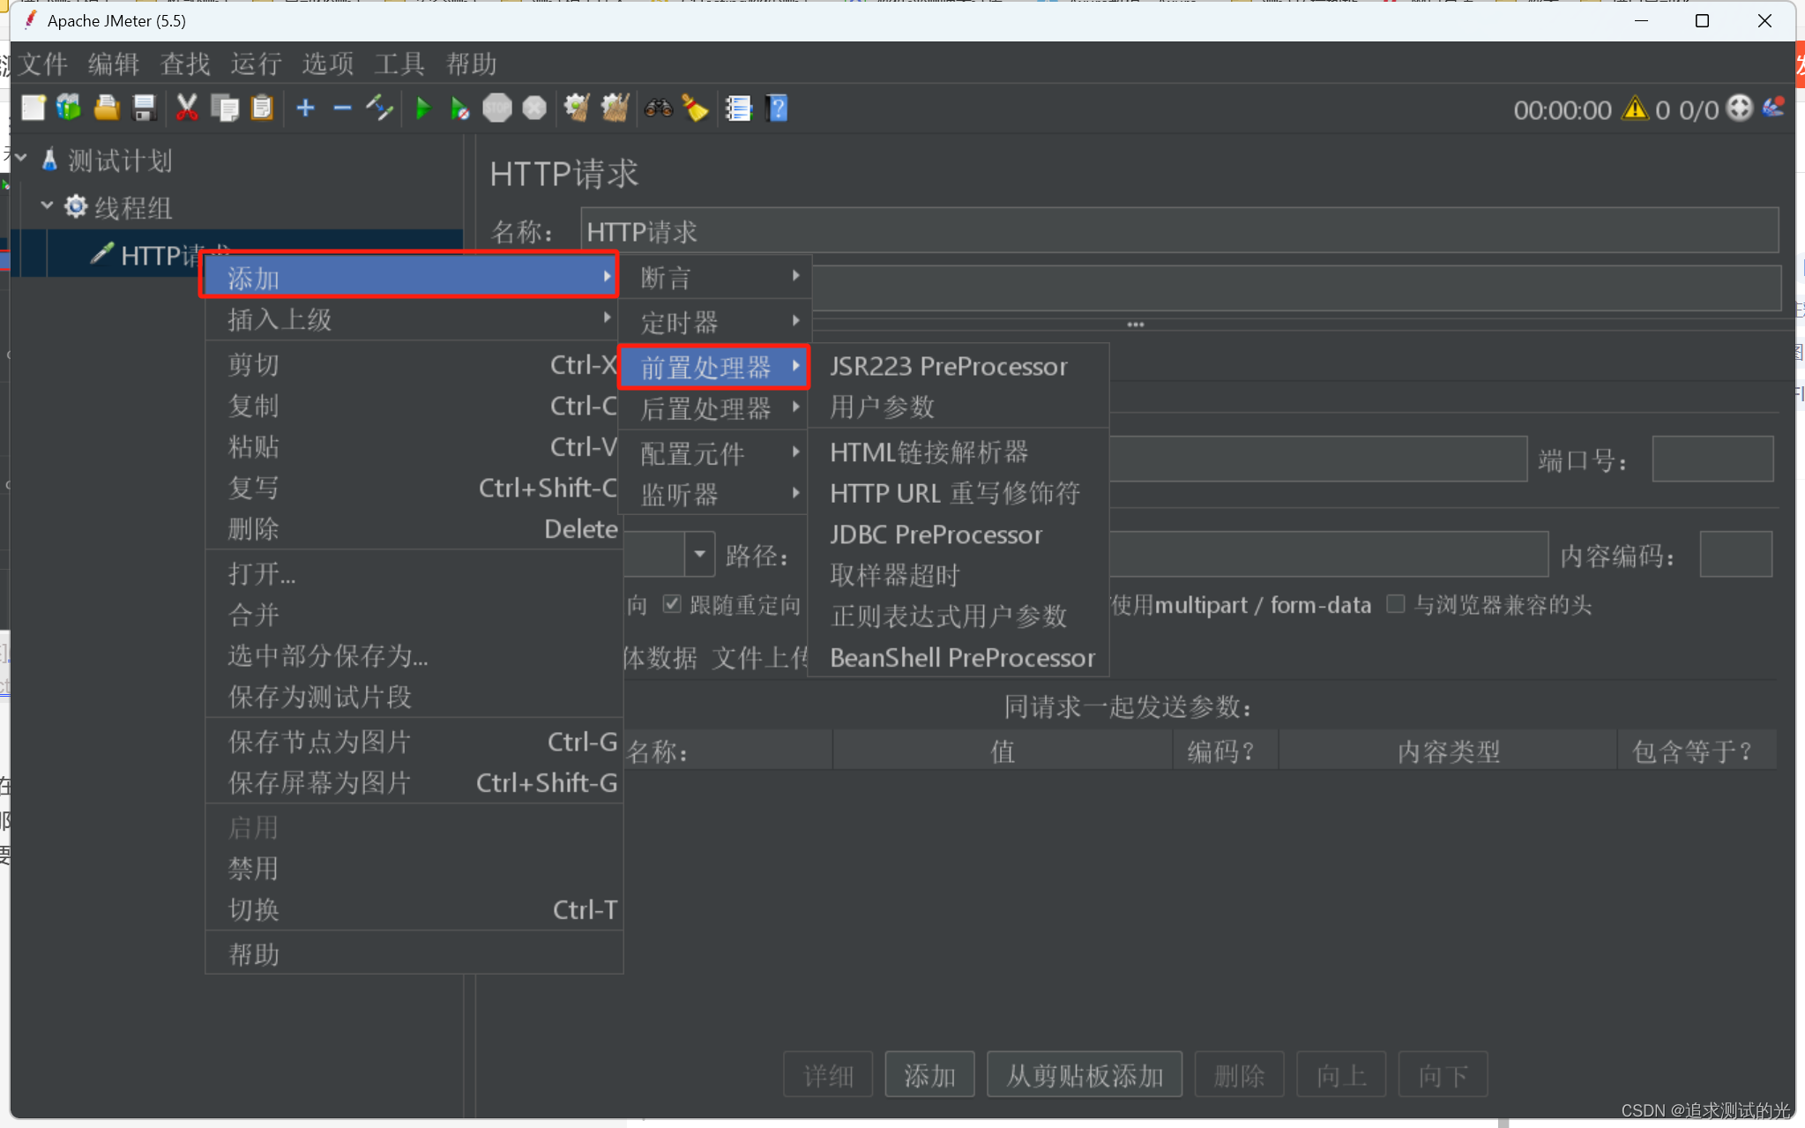Image resolution: width=1805 pixels, height=1128 pixels.
Task: Click the Clear All brooms icon
Action: (x=615, y=108)
